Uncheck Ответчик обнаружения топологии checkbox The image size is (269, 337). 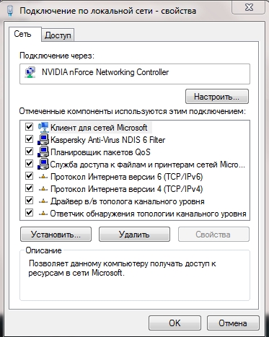coord(30,213)
